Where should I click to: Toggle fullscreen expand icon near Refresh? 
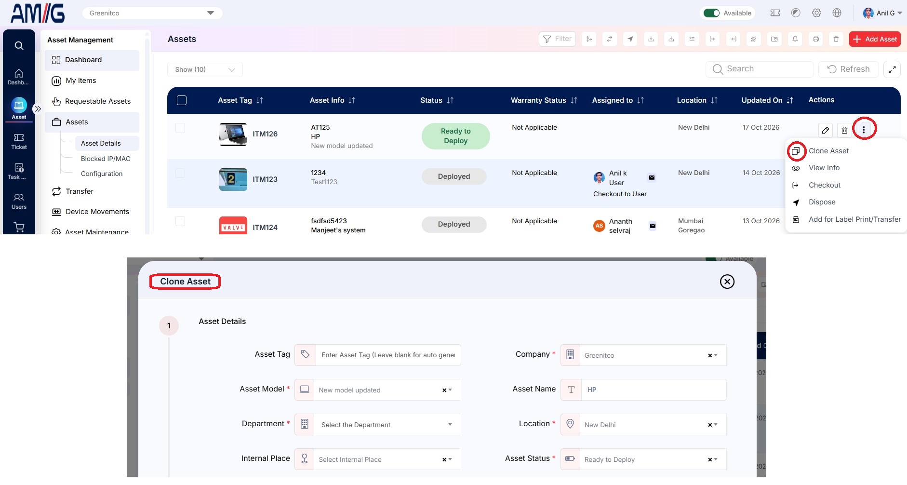click(892, 69)
